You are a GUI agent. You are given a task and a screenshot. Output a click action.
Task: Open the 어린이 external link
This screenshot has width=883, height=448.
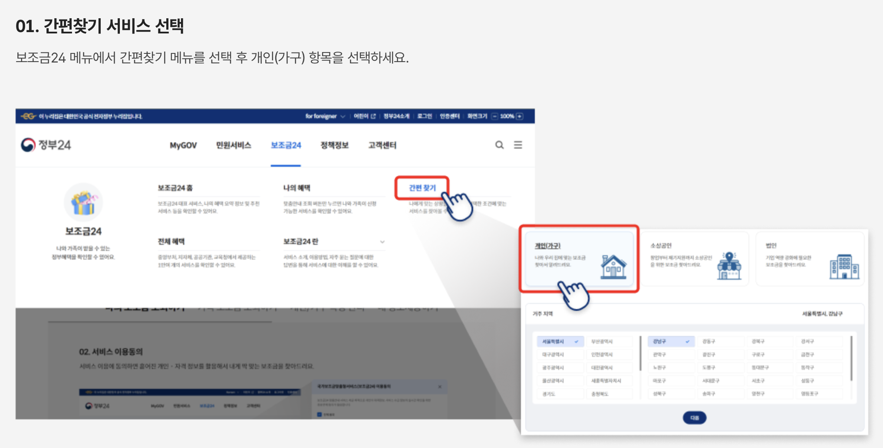[x=365, y=116]
